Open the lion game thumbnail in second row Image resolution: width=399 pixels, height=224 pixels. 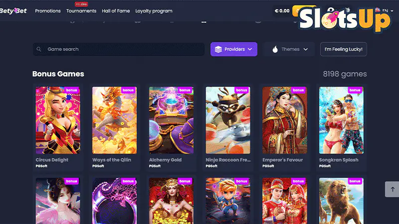click(342, 201)
